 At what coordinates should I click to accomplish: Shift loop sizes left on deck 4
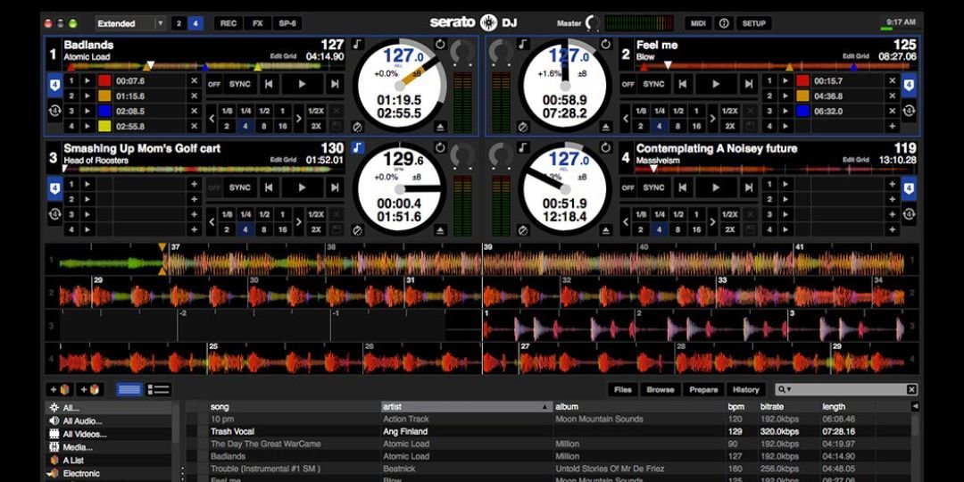[626, 222]
